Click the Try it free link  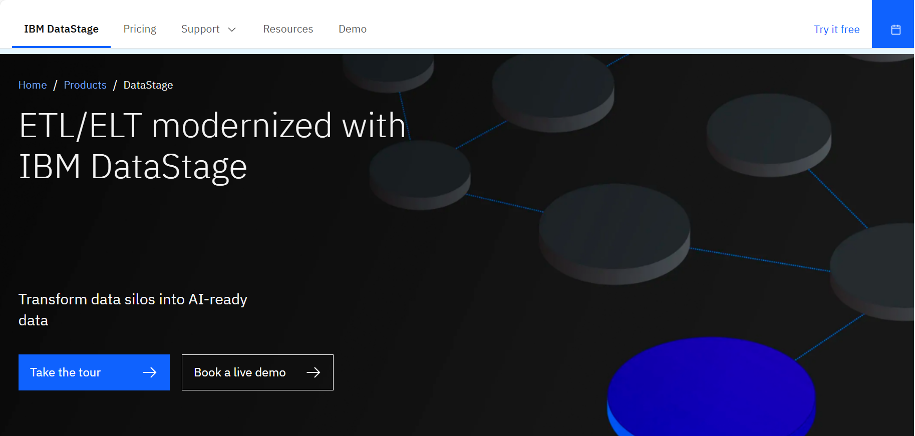pyautogui.click(x=836, y=30)
